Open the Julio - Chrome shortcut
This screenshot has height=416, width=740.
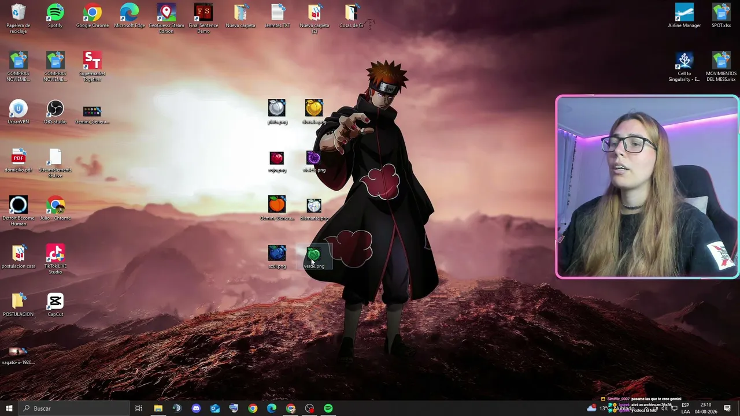(x=55, y=208)
